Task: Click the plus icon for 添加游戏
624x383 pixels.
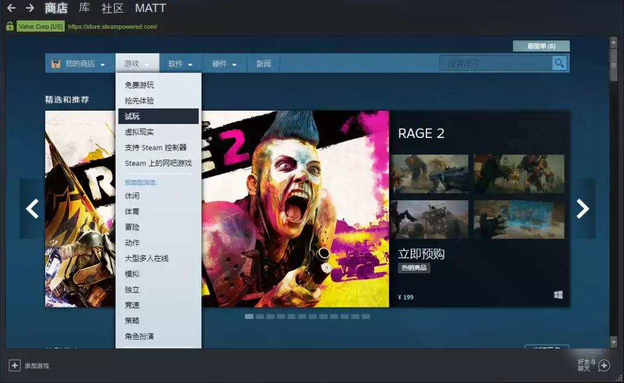Action: pos(14,365)
